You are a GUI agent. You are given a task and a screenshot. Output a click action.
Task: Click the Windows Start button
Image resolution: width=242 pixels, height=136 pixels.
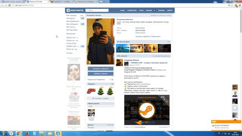[x=3, y=133]
